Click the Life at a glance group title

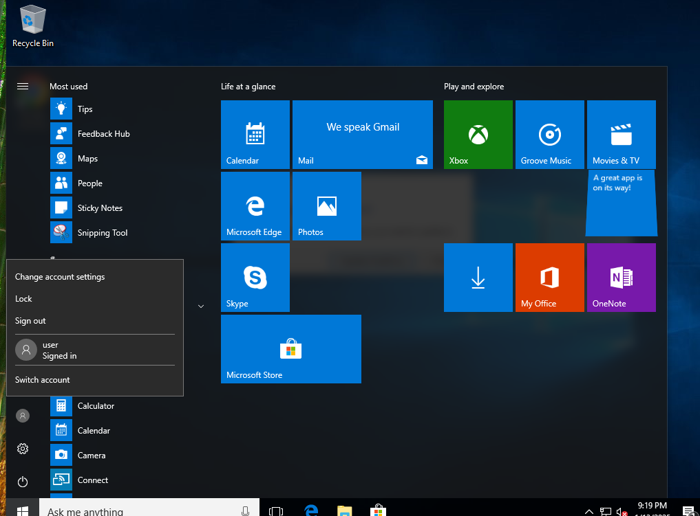(248, 87)
